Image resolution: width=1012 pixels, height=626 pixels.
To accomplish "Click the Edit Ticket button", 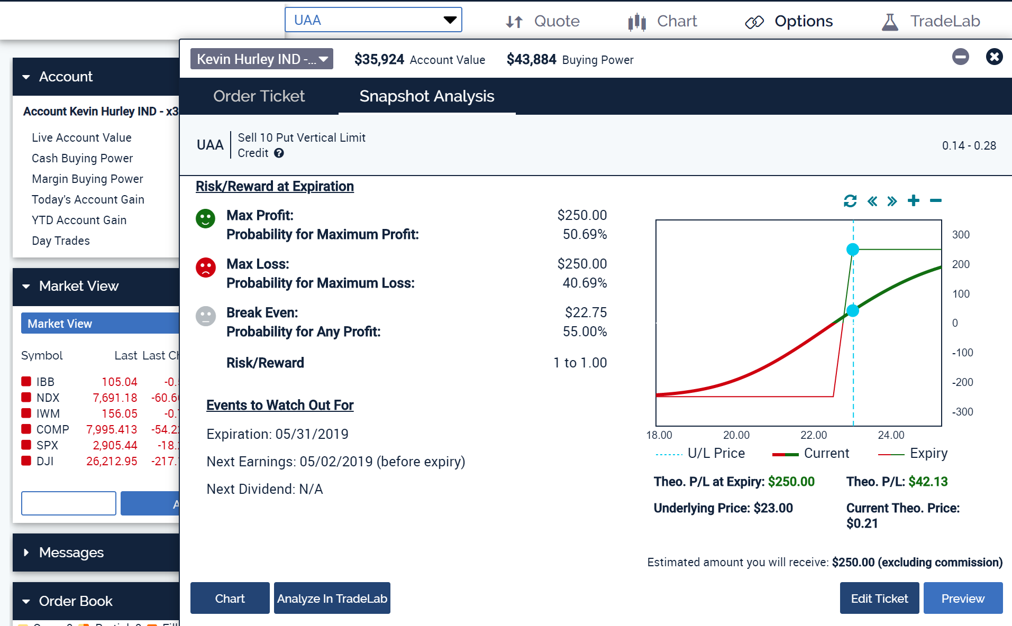I will click(879, 599).
